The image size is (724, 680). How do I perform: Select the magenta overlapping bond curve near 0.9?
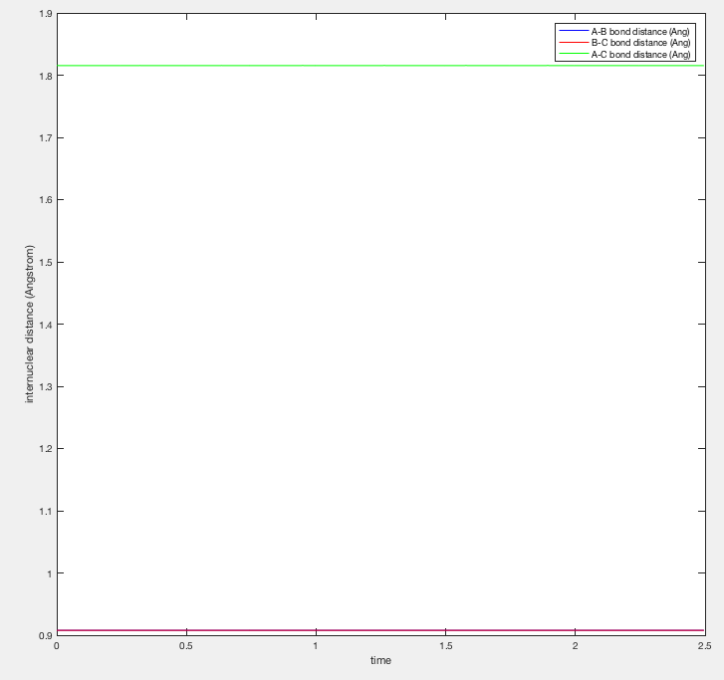[381, 630]
